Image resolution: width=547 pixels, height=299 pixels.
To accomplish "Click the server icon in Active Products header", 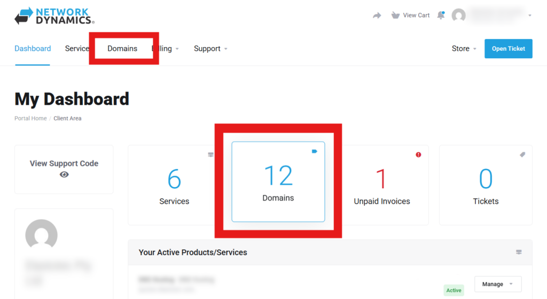I will click(x=518, y=252).
